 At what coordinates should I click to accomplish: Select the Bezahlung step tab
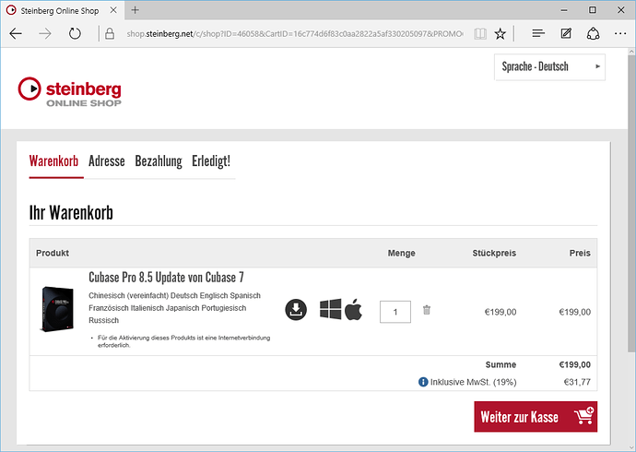[159, 161]
